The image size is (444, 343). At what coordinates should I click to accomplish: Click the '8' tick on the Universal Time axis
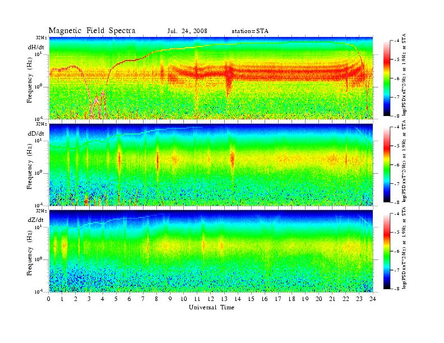click(x=156, y=299)
